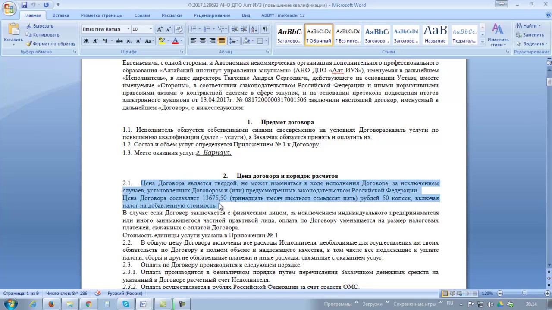
Task: Open font color dropdown arrow
Action: pos(182,41)
